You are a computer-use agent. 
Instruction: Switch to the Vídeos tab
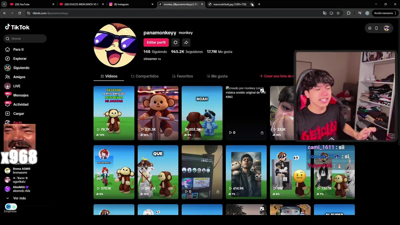(109, 76)
